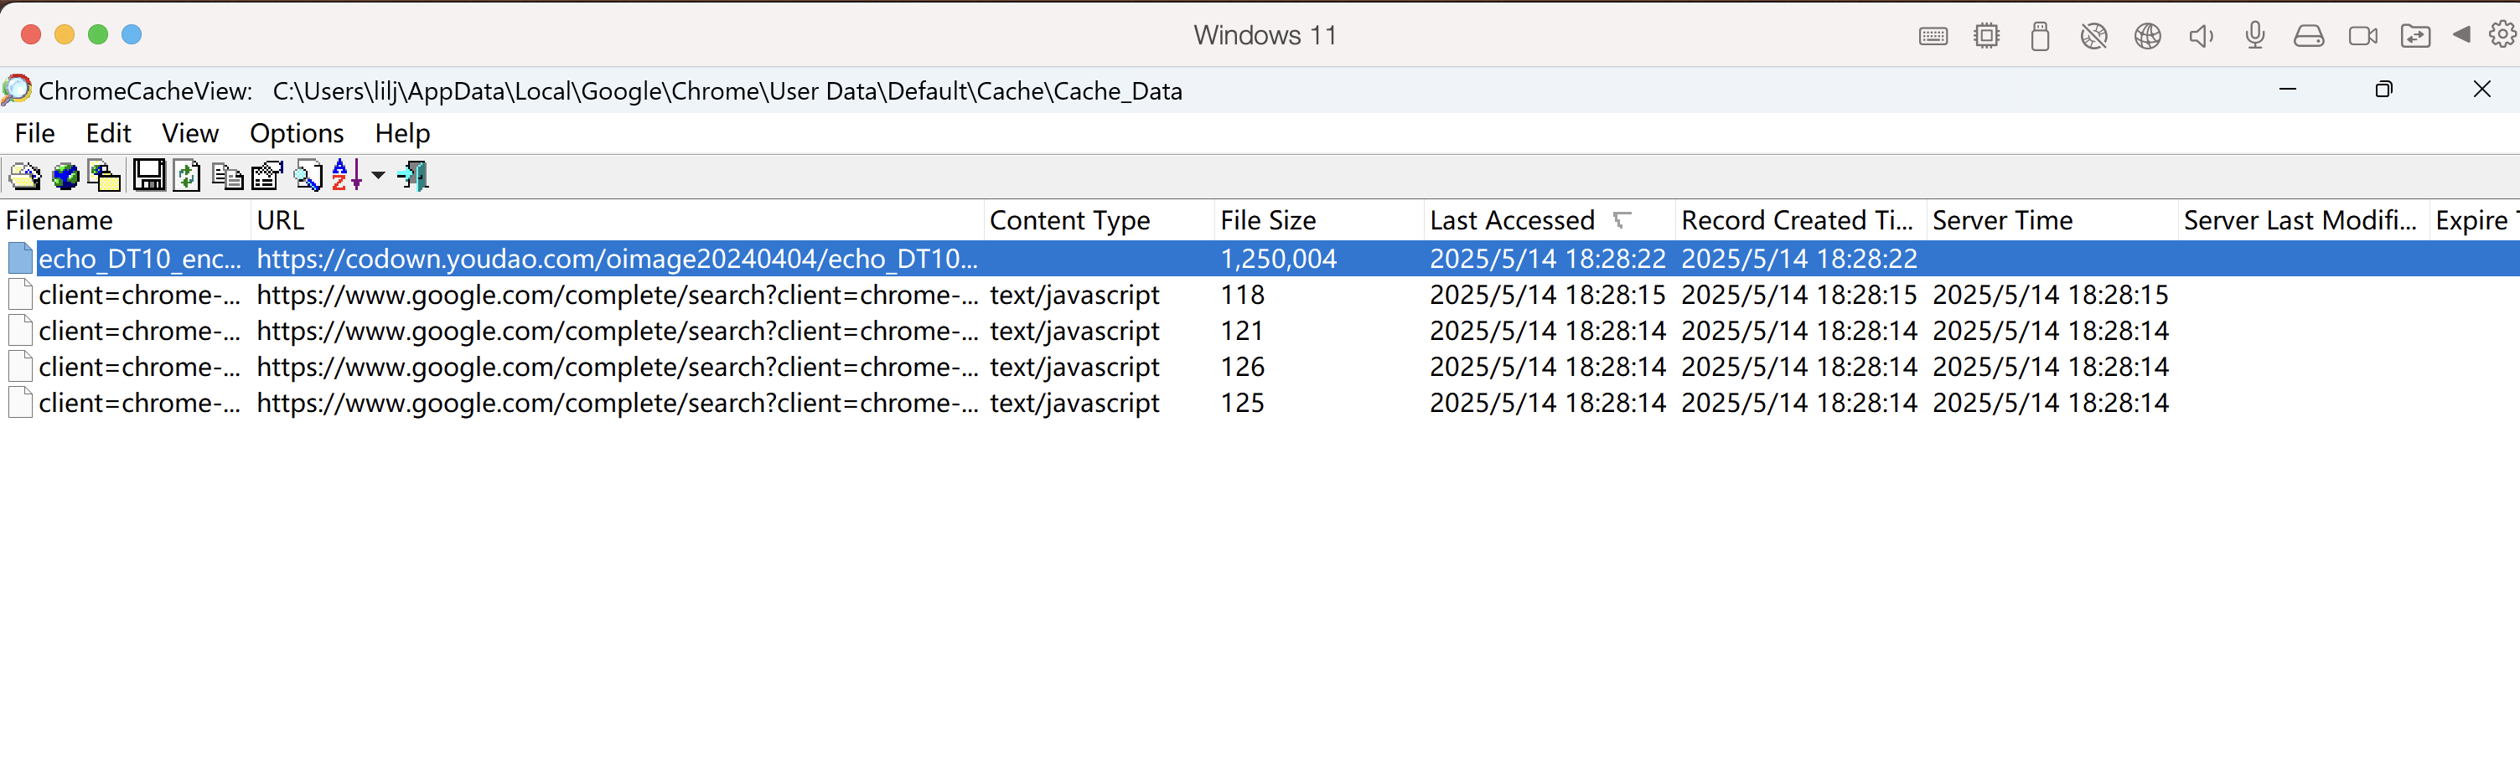The height and width of the screenshot is (767, 2520).
Task: Open the Properties toolbar icon
Action: click(267, 176)
